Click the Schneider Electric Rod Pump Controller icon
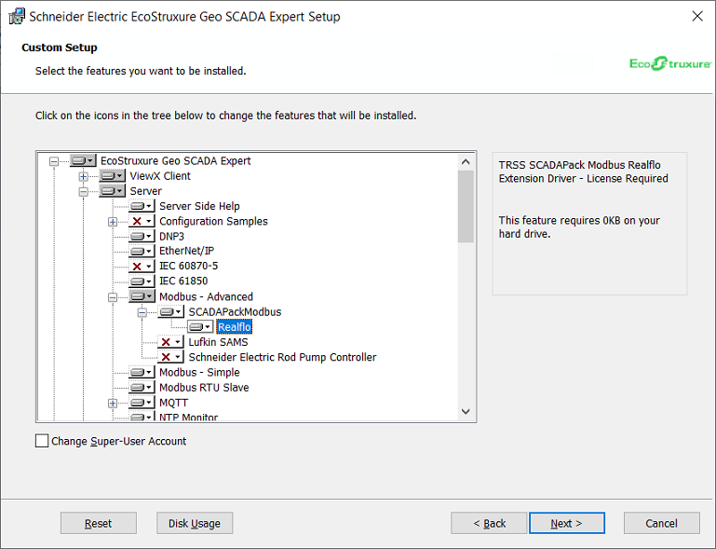Image resolution: width=716 pixels, height=549 pixels. point(169,357)
